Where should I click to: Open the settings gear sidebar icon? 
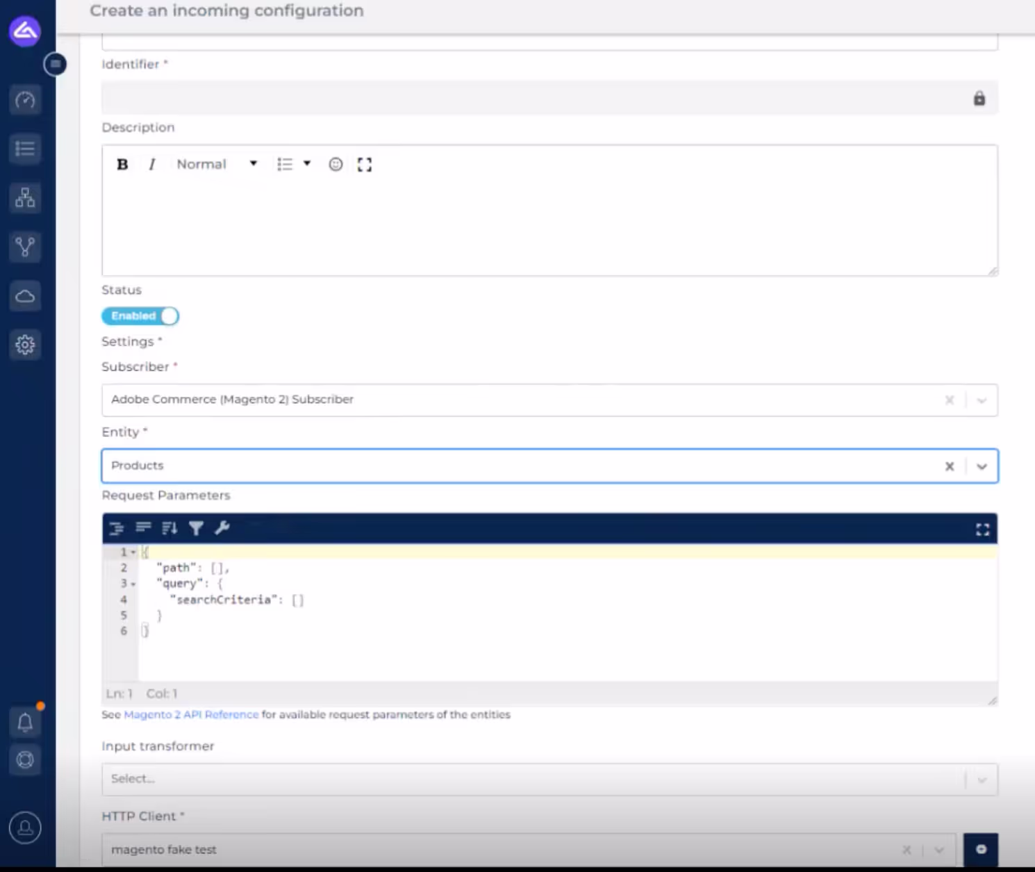point(25,345)
